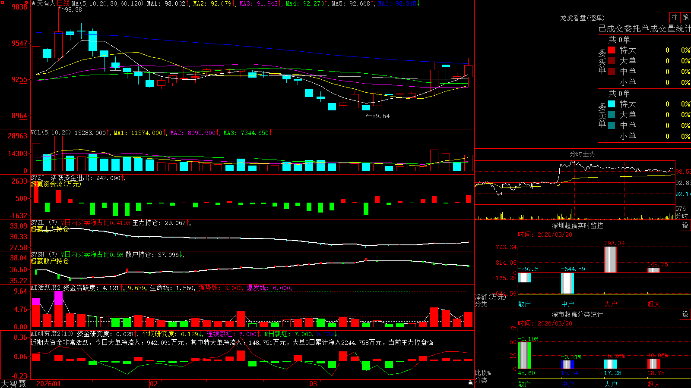Click teal 大单 swatch under 委卖单

[612, 115]
